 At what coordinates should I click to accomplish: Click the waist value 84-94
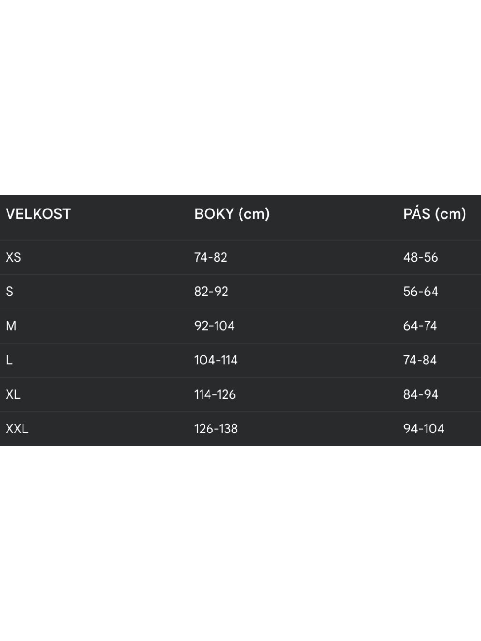pos(420,394)
